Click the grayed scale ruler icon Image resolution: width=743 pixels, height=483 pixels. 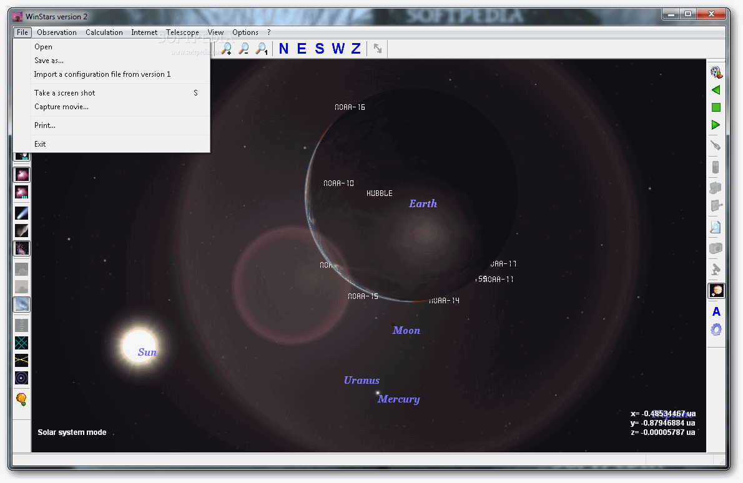22,325
